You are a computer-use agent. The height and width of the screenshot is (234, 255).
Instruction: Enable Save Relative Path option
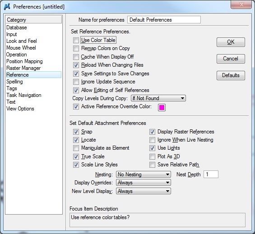[x=152, y=165]
